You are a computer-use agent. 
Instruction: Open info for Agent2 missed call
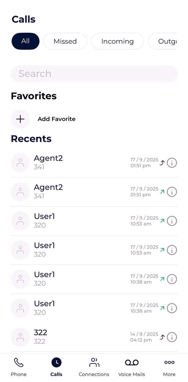click(x=172, y=163)
